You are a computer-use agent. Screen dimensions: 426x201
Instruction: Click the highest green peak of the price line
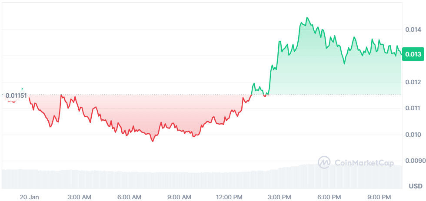(307, 18)
